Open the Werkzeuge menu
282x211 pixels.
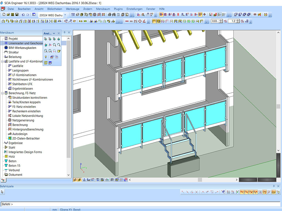click(x=73, y=9)
